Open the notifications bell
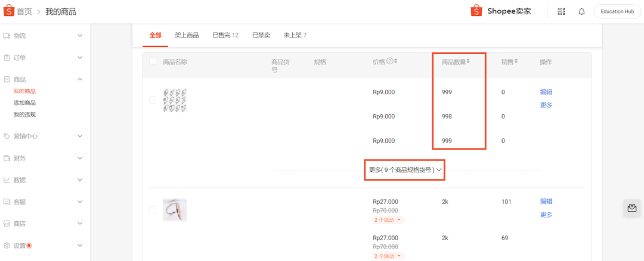 [581, 11]
